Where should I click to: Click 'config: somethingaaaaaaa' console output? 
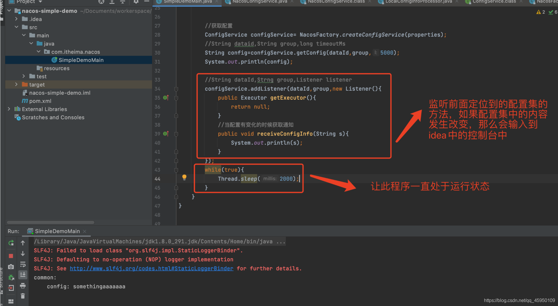click(x=86, y=286)
